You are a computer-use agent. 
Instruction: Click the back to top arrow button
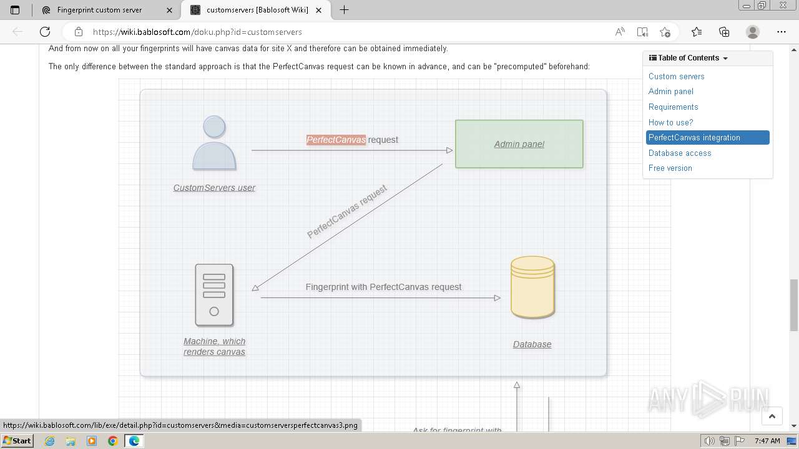[x=772, y=416]
